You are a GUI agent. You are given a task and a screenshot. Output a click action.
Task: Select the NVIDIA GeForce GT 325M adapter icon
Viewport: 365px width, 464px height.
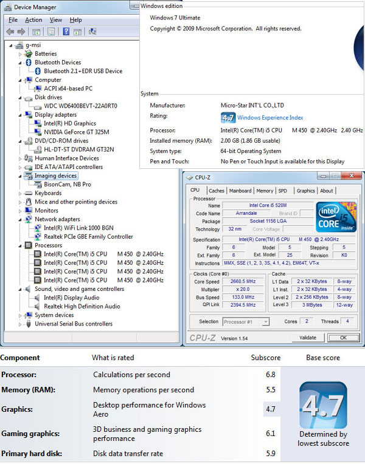(x=38, y=132)
